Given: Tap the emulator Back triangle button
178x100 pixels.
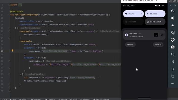Looking at the screenshot, I should (x=173, y=62).
